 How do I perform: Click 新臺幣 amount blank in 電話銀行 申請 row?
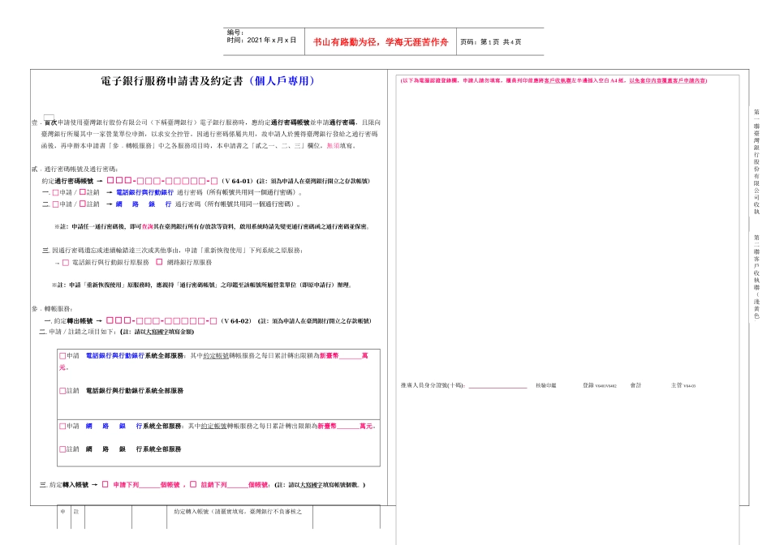[x=350, y=356]
